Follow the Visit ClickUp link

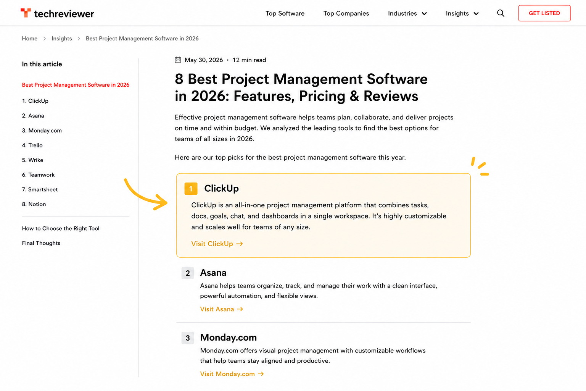(x=217, y=244)
